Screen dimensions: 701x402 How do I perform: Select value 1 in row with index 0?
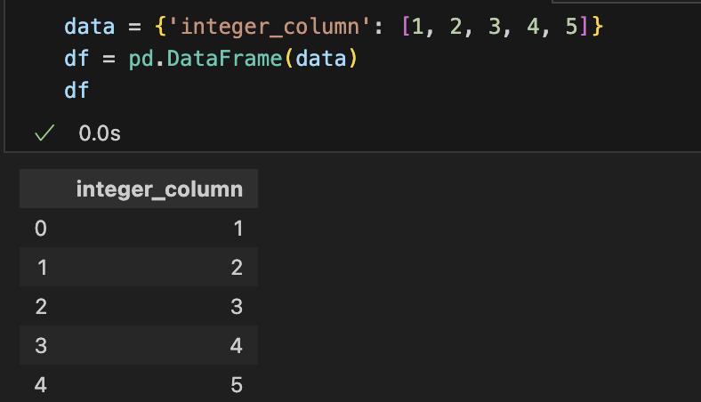pos(238,229)
